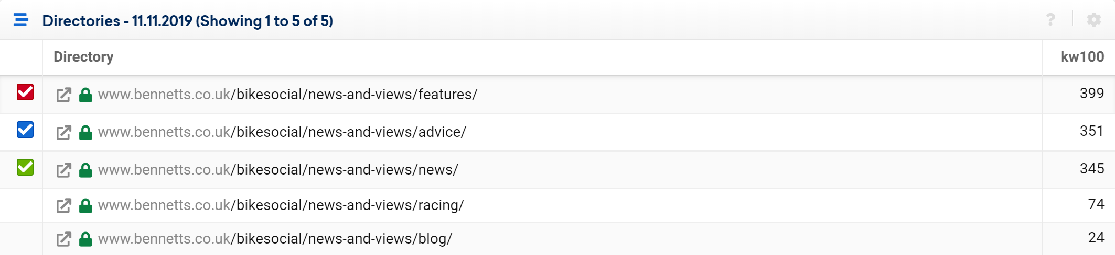The image size is (1115, 255).
Task: Open external link icon for racing directory
Action: coord(63,206)
